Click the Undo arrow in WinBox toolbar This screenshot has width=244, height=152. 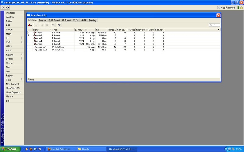2,7
